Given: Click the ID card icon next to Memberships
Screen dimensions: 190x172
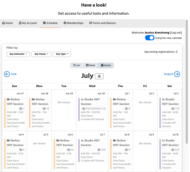Looking at the screenshot, I should [65, 23].
